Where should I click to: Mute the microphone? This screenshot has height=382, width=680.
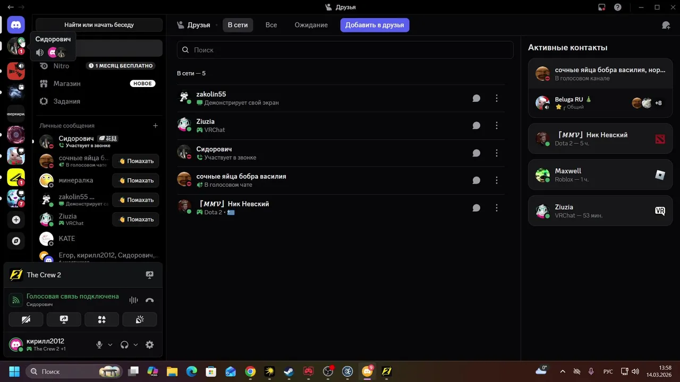point(99,345)
